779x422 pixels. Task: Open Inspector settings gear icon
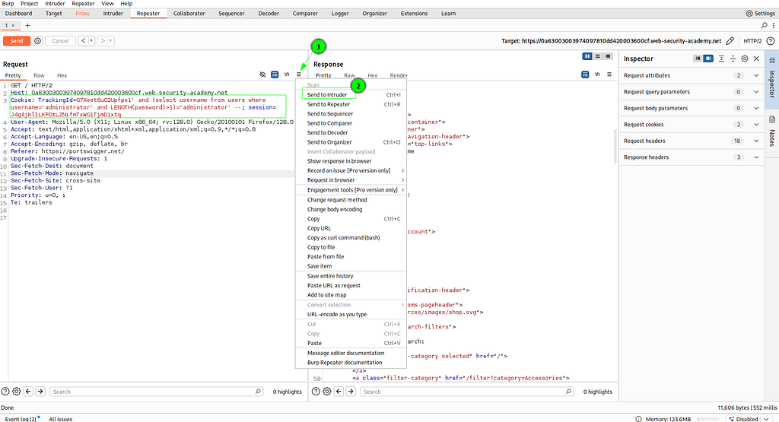click(745, 59)
